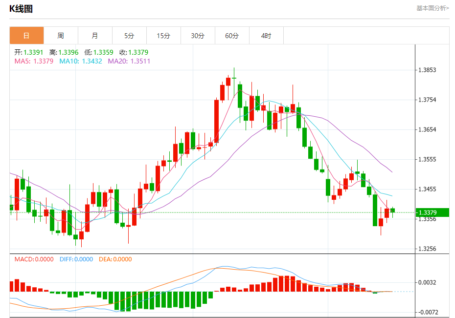Open the 基本面分析> link

point(432,8)
